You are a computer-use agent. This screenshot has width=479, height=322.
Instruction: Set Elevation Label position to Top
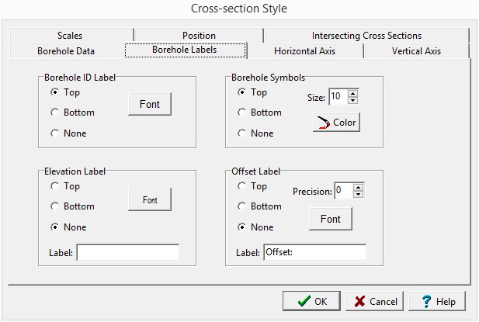click(x=55, y=186)
